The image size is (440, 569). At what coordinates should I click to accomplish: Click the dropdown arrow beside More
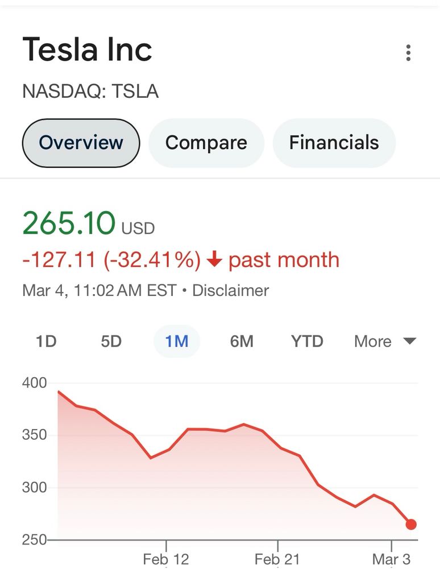[409, 341]
